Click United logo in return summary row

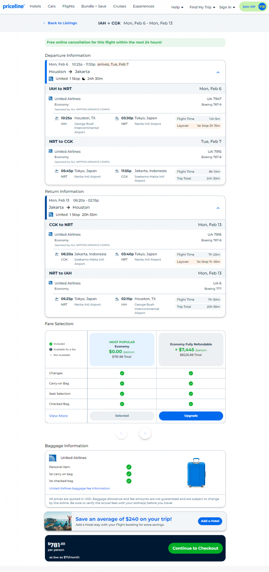[x=51, y=215]
